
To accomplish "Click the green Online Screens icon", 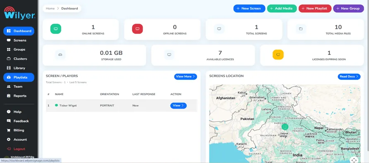I will (56, 29).
